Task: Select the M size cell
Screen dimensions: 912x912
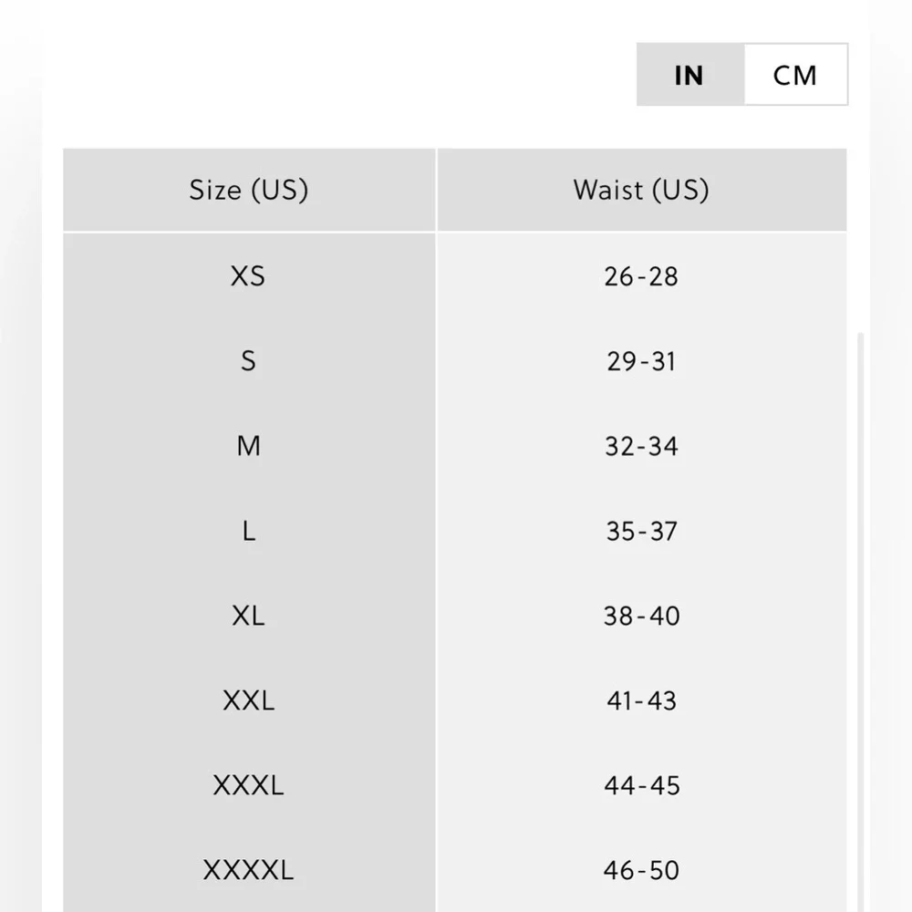Action: pyautogui.click(x=249, y=446)
